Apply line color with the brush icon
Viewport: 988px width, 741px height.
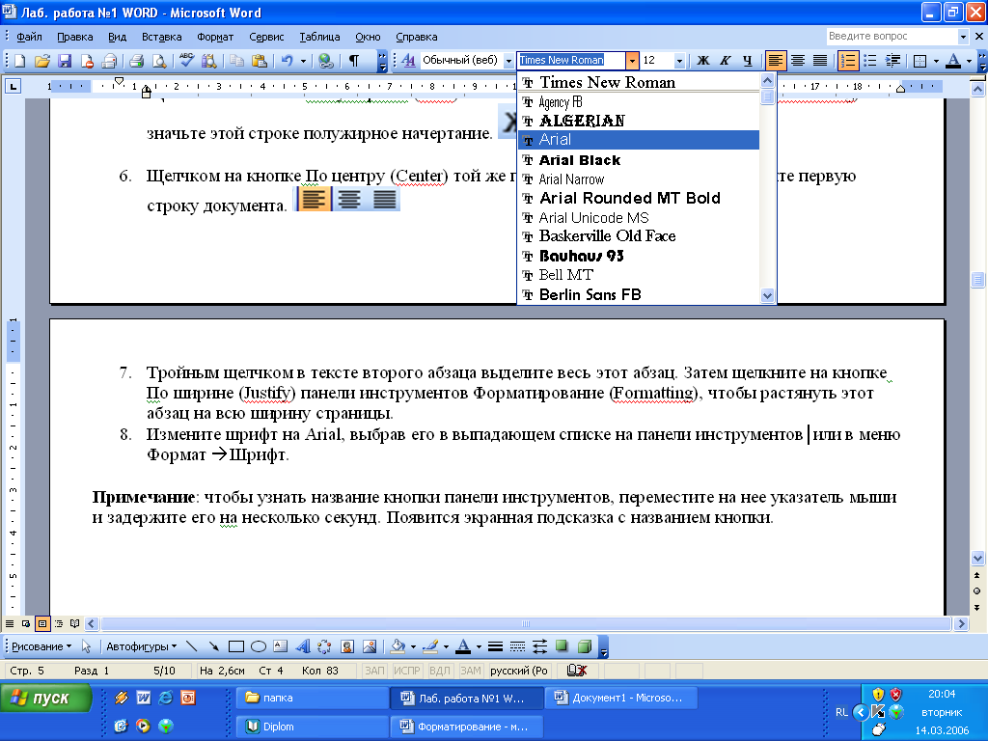pyautogui.click(x=430, y=646)
